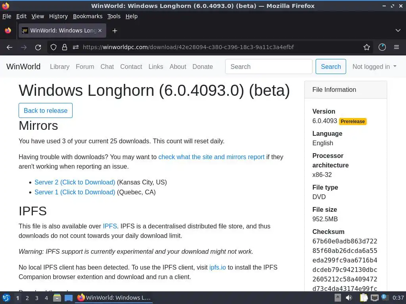Switch to workspace 3
The image size is (406, 304).
(37, 298)
